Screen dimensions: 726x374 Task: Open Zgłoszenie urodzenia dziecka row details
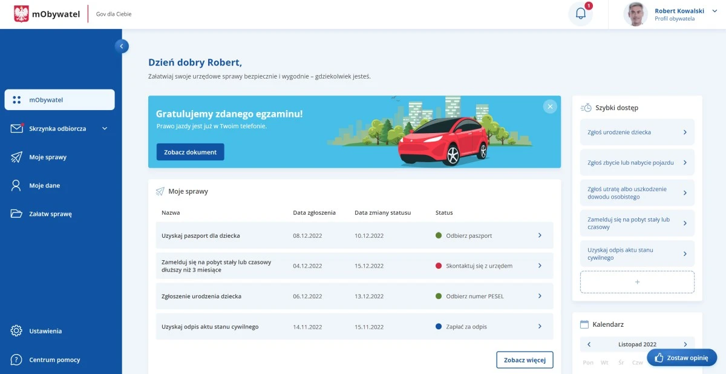coord(540,296)
